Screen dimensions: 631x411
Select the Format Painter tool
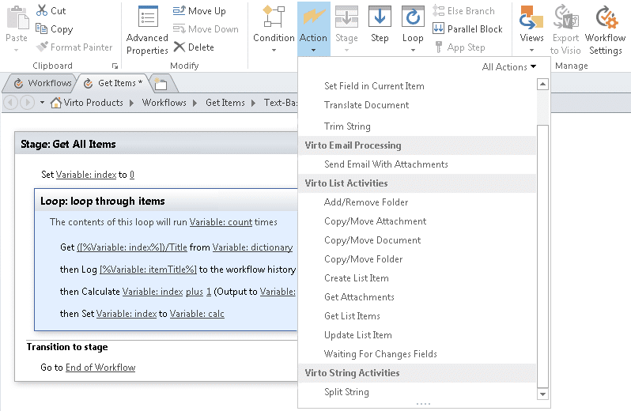click(74, 47)
